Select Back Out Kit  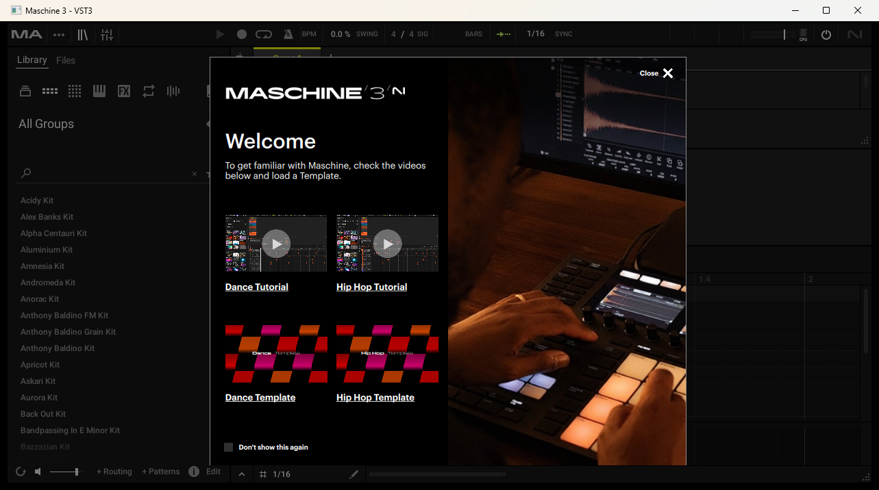point(43,414)
